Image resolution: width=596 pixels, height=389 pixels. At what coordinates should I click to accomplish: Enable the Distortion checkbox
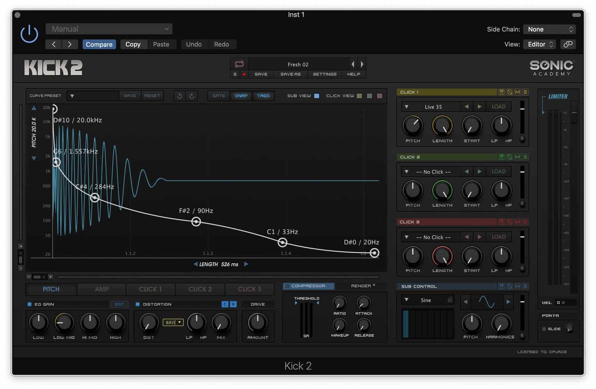(x=138, y=304)
